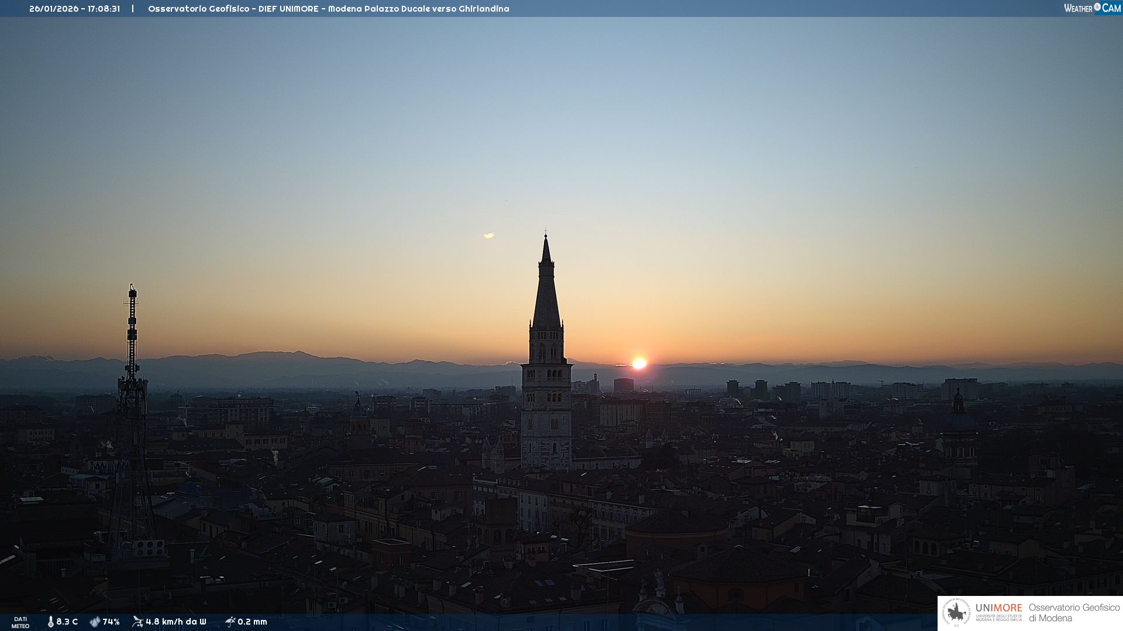
Task: Click the top of the antenna lattice tower
Action: pyautogui.click(x=133, y=288)
